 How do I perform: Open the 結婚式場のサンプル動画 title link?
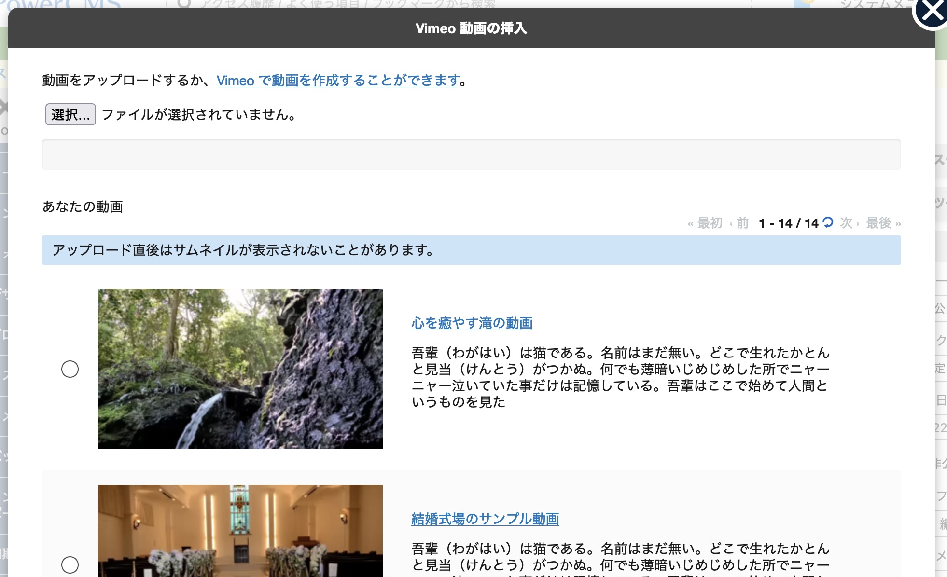485,519
